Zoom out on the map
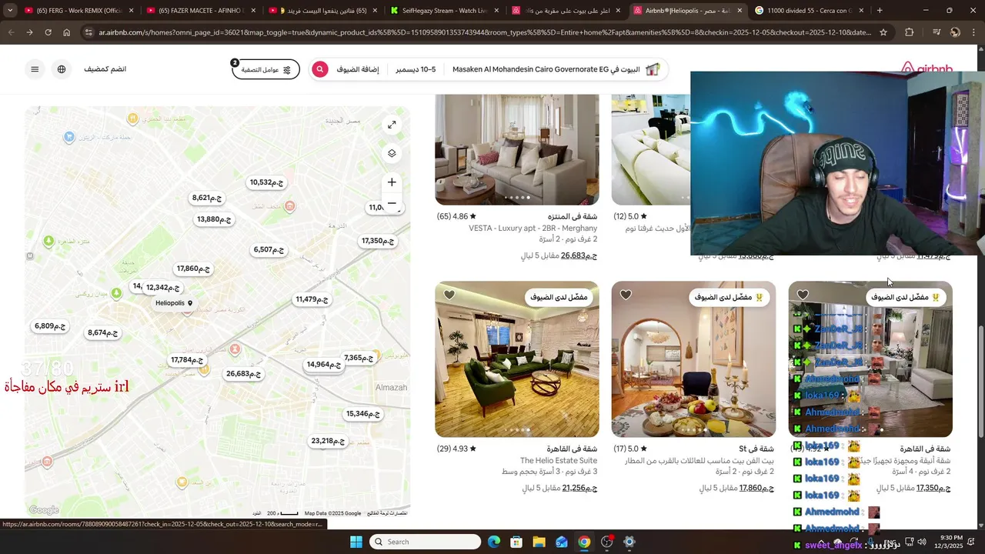 [392, 203]
